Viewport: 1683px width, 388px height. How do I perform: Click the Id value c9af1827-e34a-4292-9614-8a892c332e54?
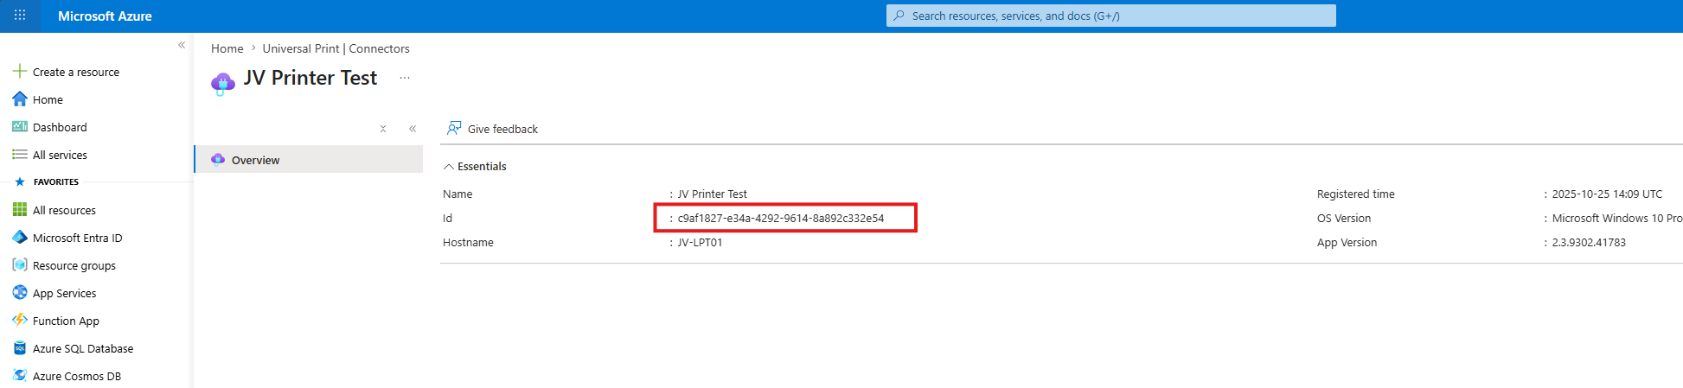click(x=781, y=218)
